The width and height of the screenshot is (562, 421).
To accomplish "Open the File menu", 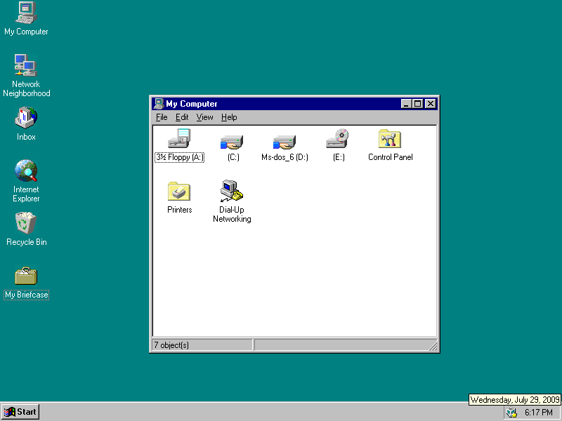I will (162, 117).
